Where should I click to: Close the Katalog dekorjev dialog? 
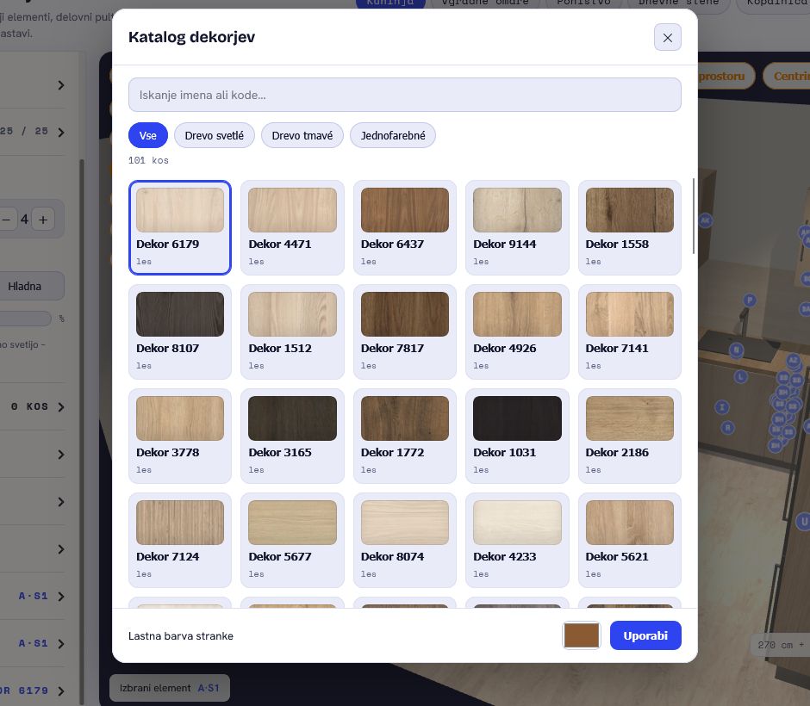click(x=668, y=37)
